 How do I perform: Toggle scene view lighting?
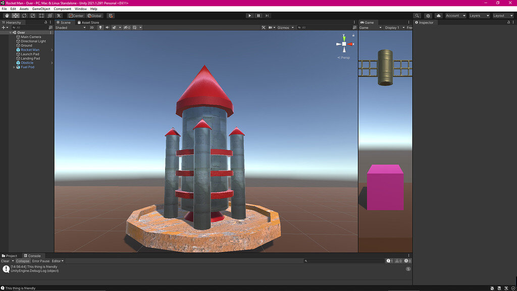[x=100, y=28]
